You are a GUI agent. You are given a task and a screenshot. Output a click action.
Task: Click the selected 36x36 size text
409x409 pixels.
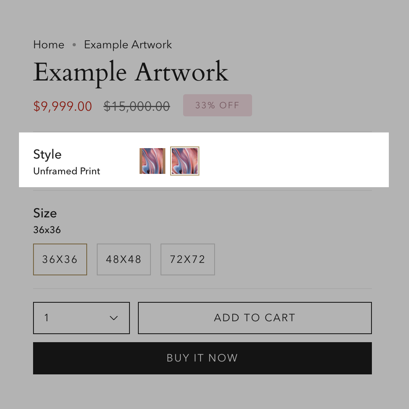click(47, 230)
